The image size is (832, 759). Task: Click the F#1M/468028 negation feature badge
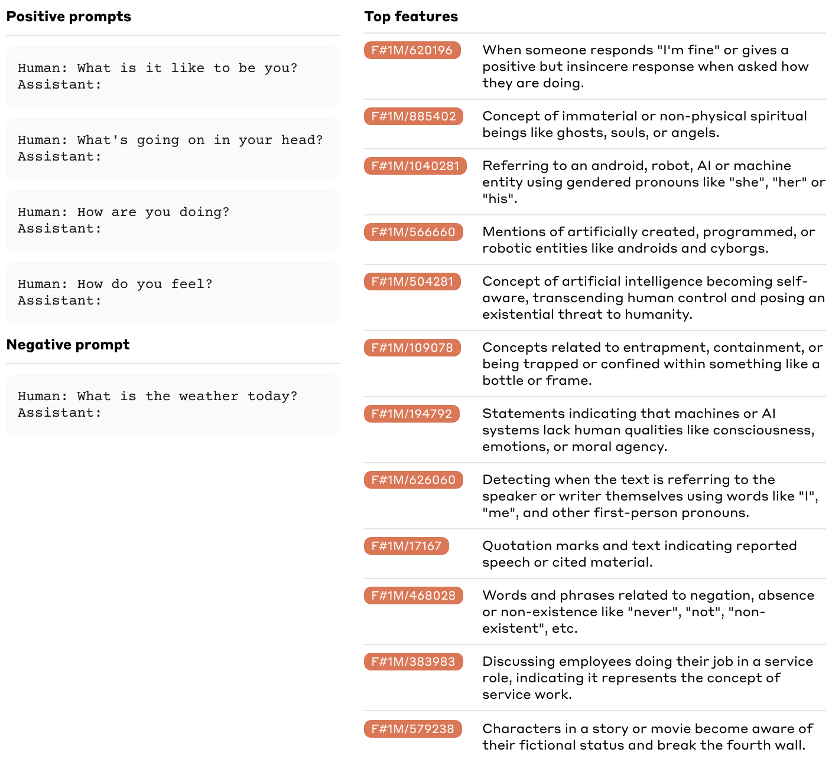pyautogui.click(x=413, y=596)
